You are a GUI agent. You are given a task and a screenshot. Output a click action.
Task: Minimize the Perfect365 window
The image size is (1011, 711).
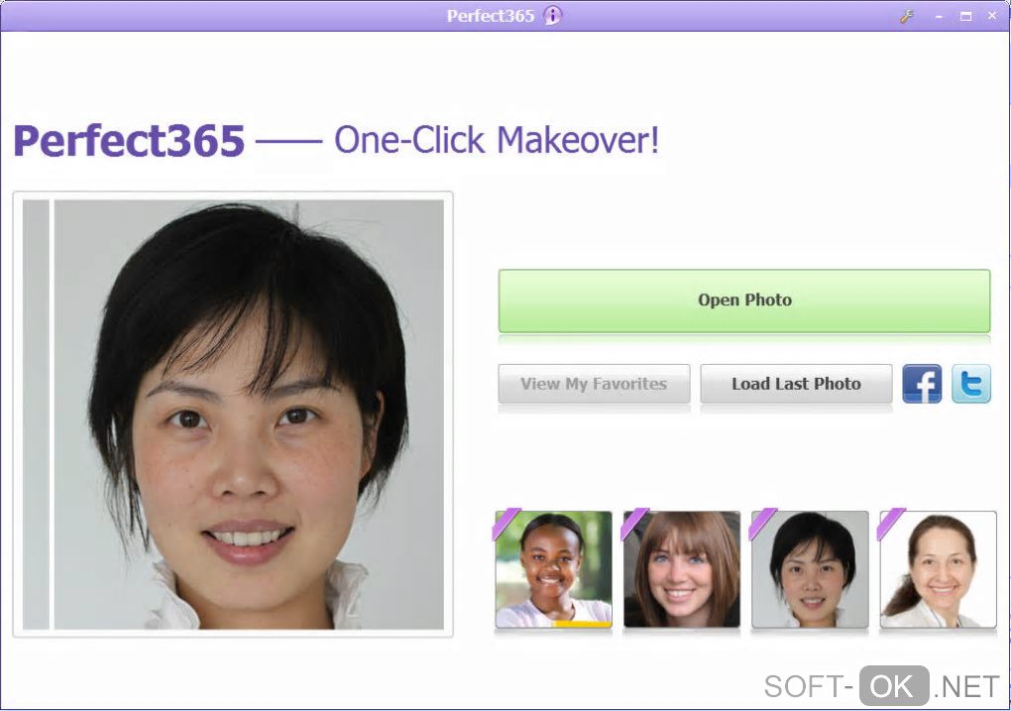939,17
